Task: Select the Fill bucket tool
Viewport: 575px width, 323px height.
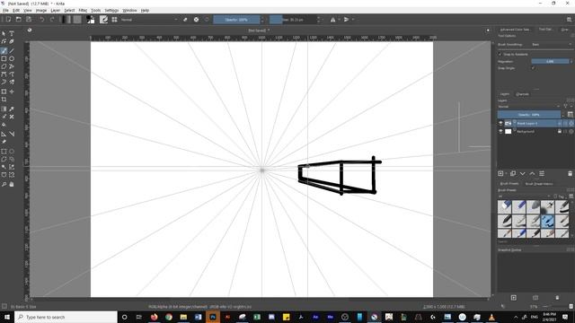Action: point(4,125)
